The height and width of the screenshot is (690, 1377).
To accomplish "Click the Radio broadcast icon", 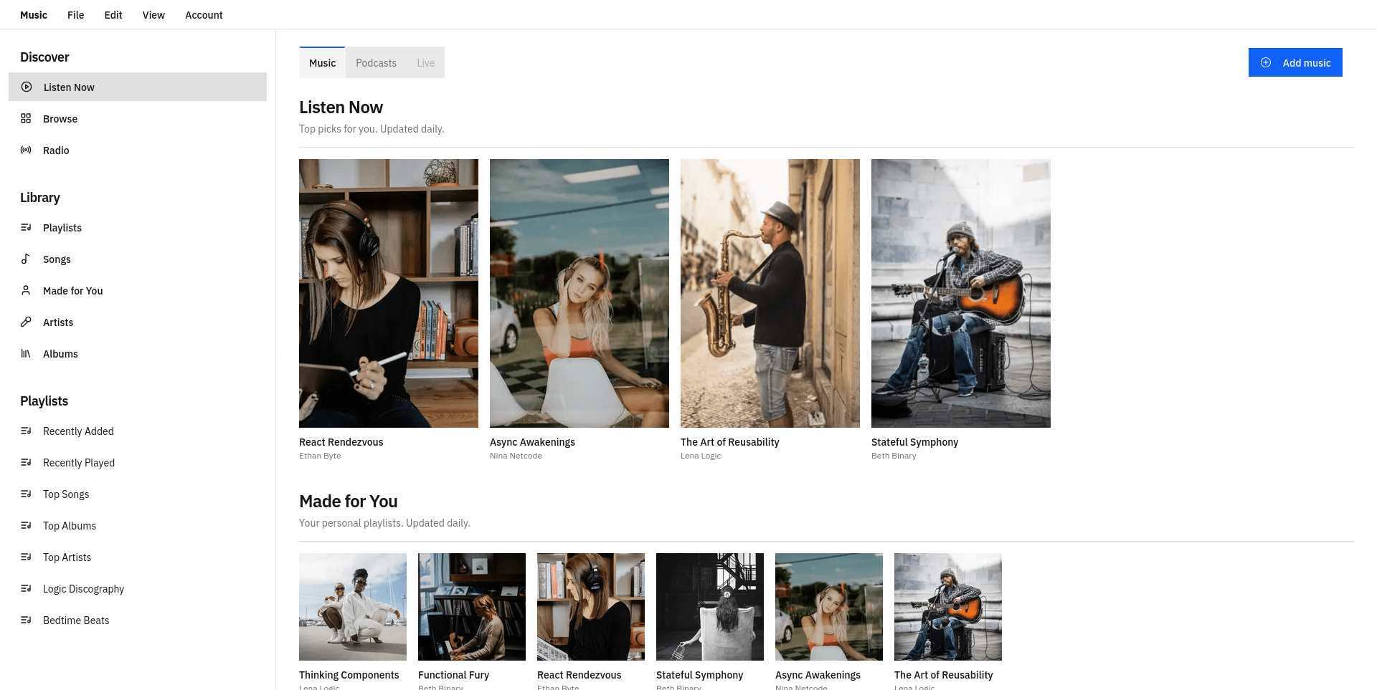I will (x=26, y=150).
